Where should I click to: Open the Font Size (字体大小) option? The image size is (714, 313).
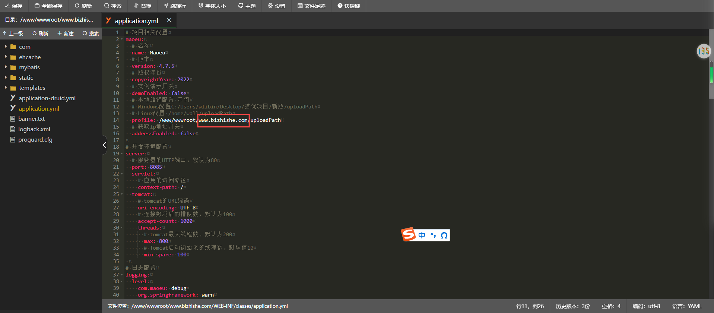click(201, 6)
